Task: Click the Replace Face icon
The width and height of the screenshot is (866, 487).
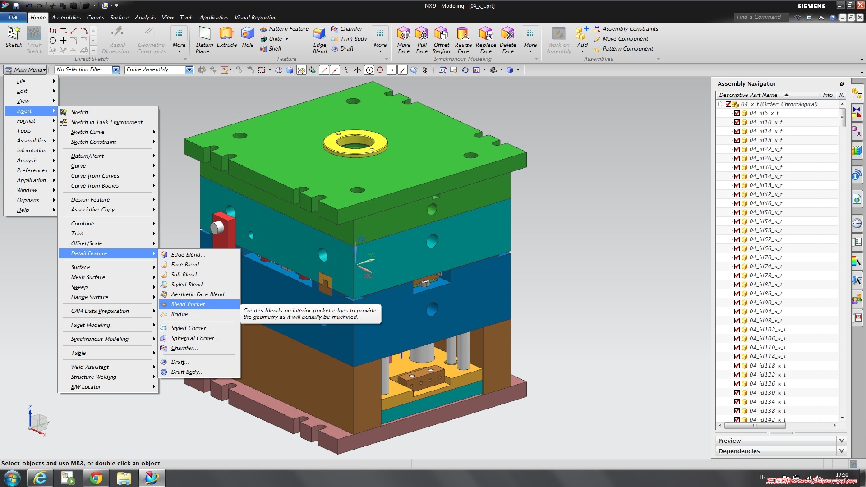Action: coord(485,34)
